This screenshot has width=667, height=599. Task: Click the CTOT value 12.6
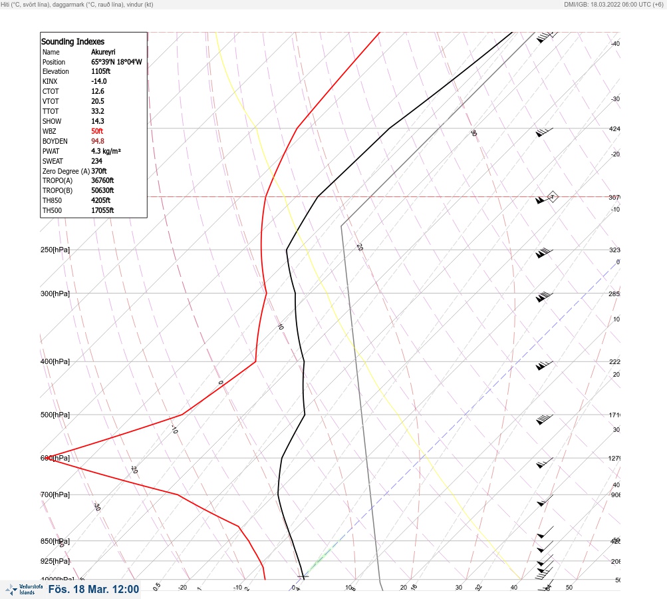[97, 91]
